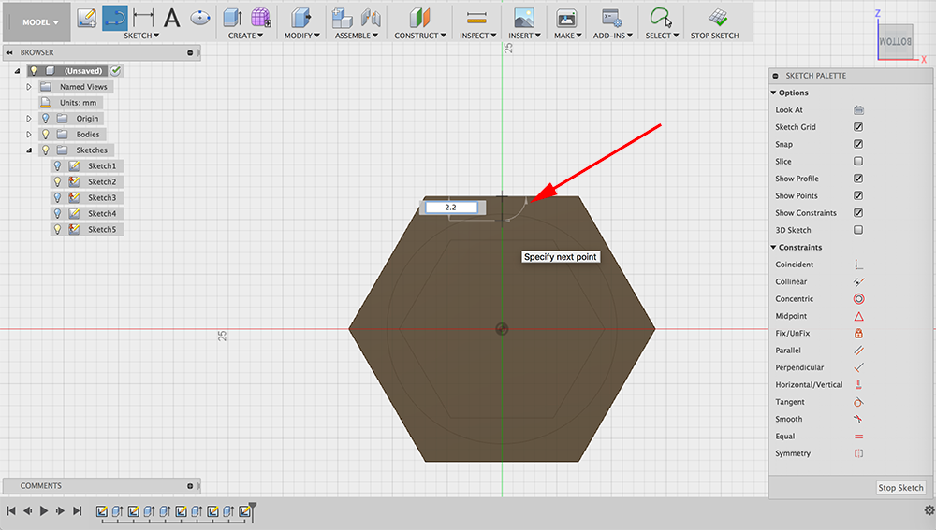The image size is (936, 530).
Task: Select the Fillet arc sketch tool icon
Action: [x=114, y=19]
